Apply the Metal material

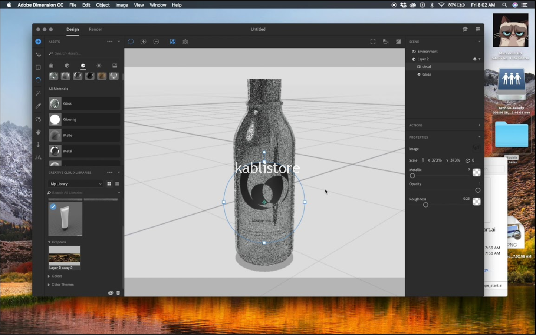click(84, 151)
